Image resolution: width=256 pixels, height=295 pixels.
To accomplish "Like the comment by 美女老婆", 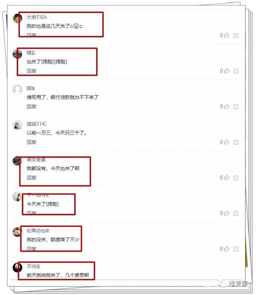I will click(227, 178).
